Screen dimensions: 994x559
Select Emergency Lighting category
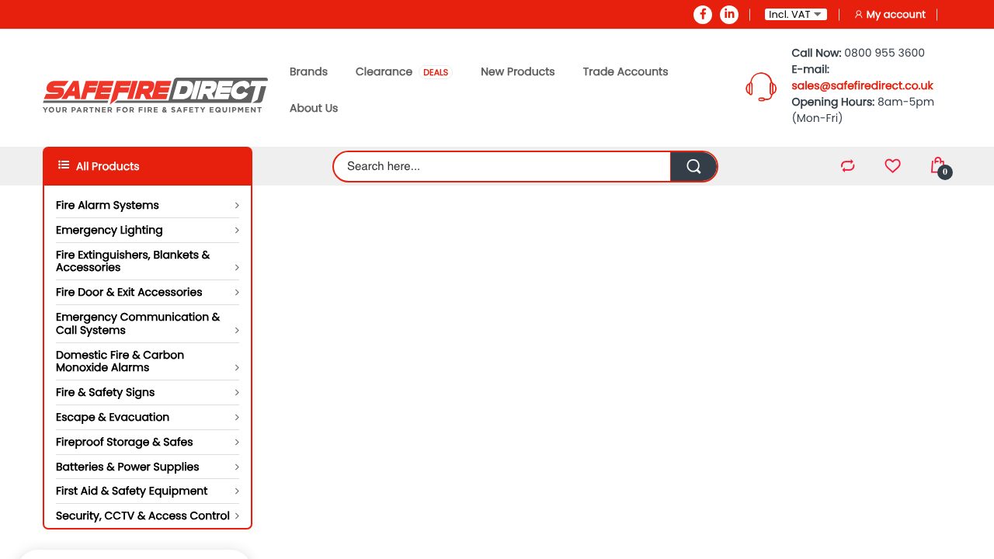[x=109, y=230]
